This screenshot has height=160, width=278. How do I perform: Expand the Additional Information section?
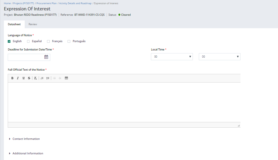coord(28,153)
